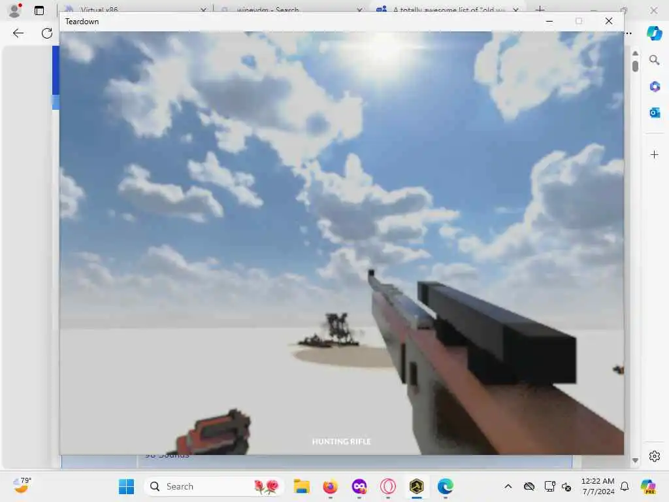669x502 pixels.
Task: Close the winevdm Search tab
Action: coord(360,10)
